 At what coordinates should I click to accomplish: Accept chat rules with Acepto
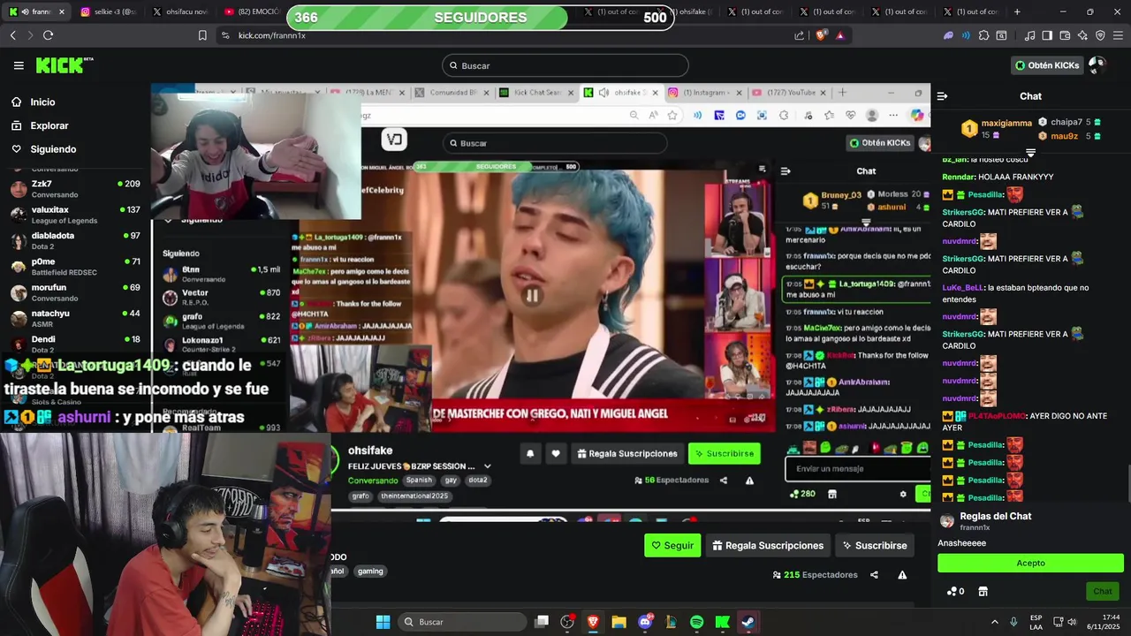pyautogui.click(x=1030, y=563)
